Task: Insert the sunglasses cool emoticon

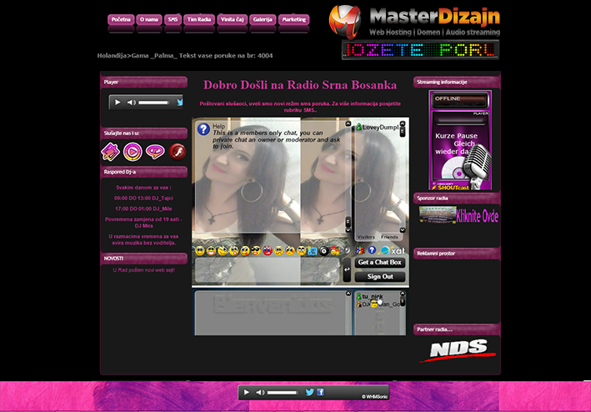Action: (x=256, y=251)
